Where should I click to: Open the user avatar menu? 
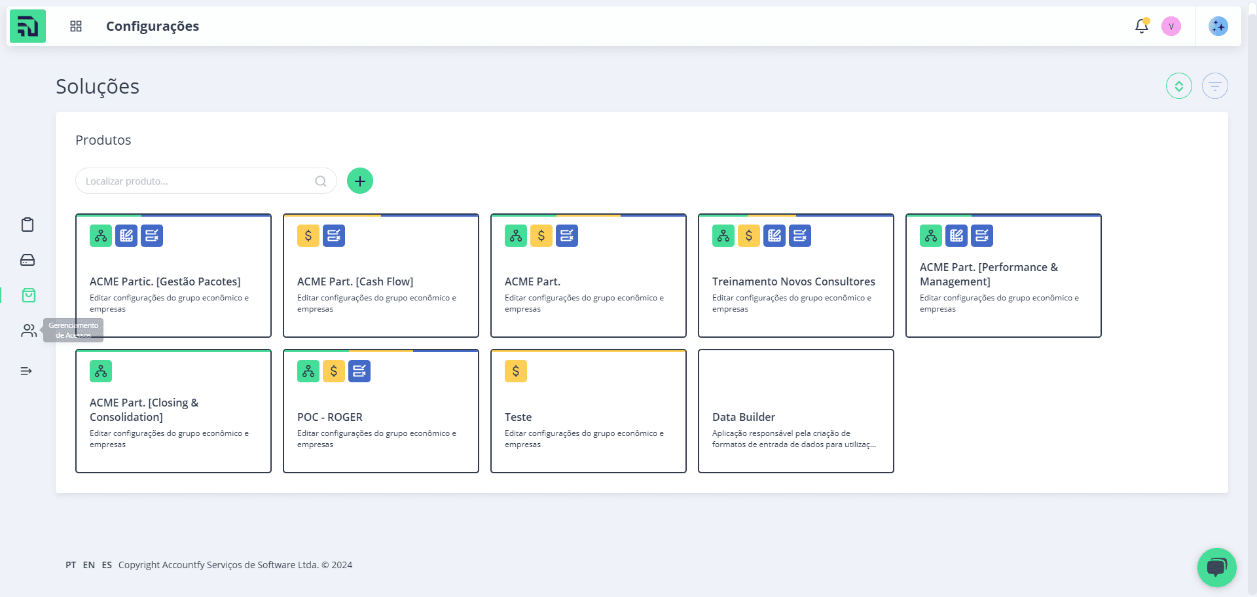[1171, 26]
